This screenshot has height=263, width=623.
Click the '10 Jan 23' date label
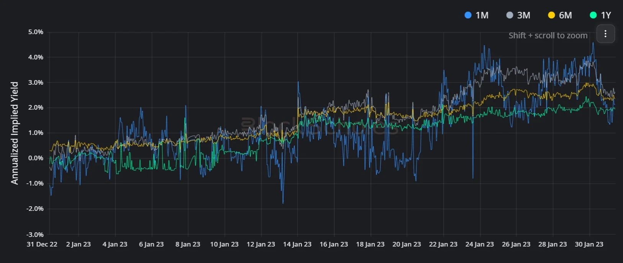click(224, 244)
